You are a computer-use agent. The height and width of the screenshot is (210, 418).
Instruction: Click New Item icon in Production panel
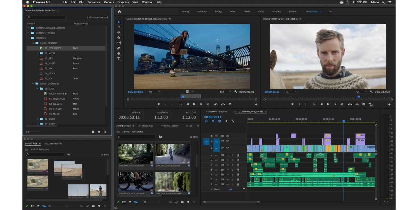pyautogui.click(x=93, y=132)
